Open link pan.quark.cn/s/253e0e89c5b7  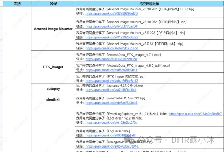(x=195, y=114)
